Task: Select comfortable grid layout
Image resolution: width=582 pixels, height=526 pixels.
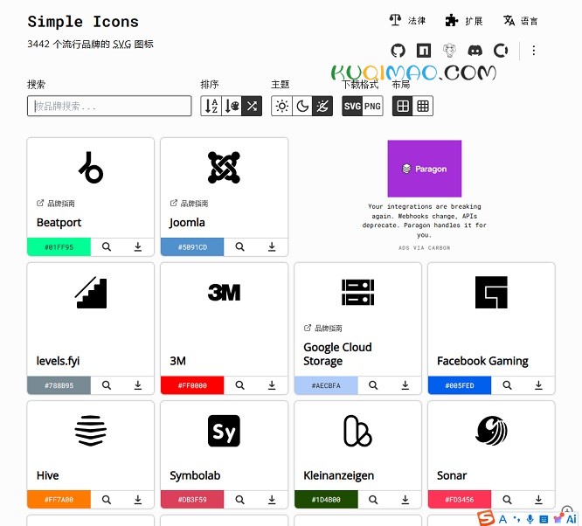Action: pos(403,107)
